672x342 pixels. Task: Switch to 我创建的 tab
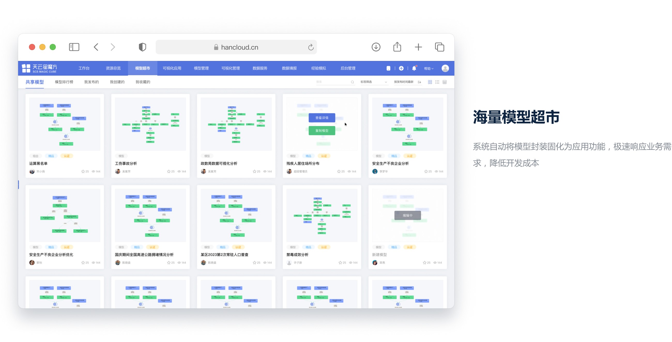pos(117,82)
